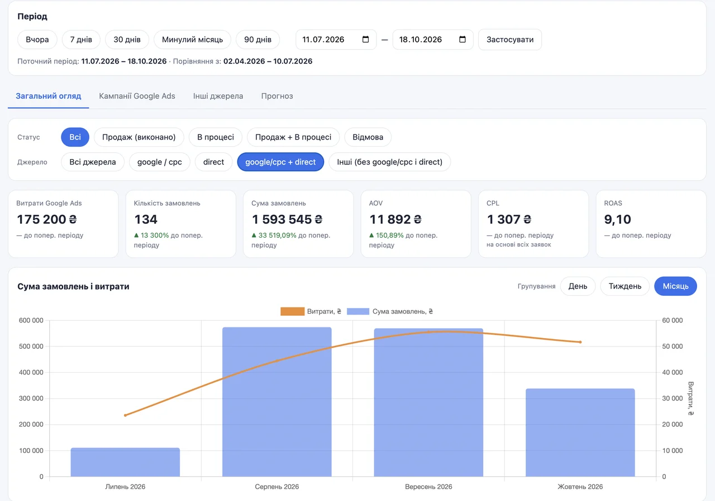Screen dimensions: 715x501
Task: Select source filter Всі джерела
Action: [93, 162]
